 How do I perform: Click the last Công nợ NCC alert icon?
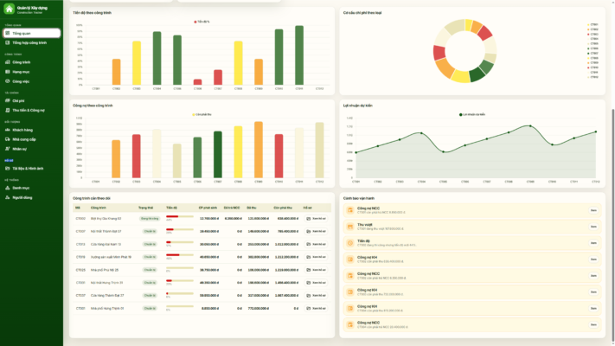349,325
